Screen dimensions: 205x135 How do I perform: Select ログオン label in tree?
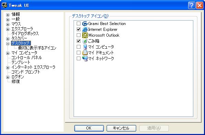tap(18, 77)
